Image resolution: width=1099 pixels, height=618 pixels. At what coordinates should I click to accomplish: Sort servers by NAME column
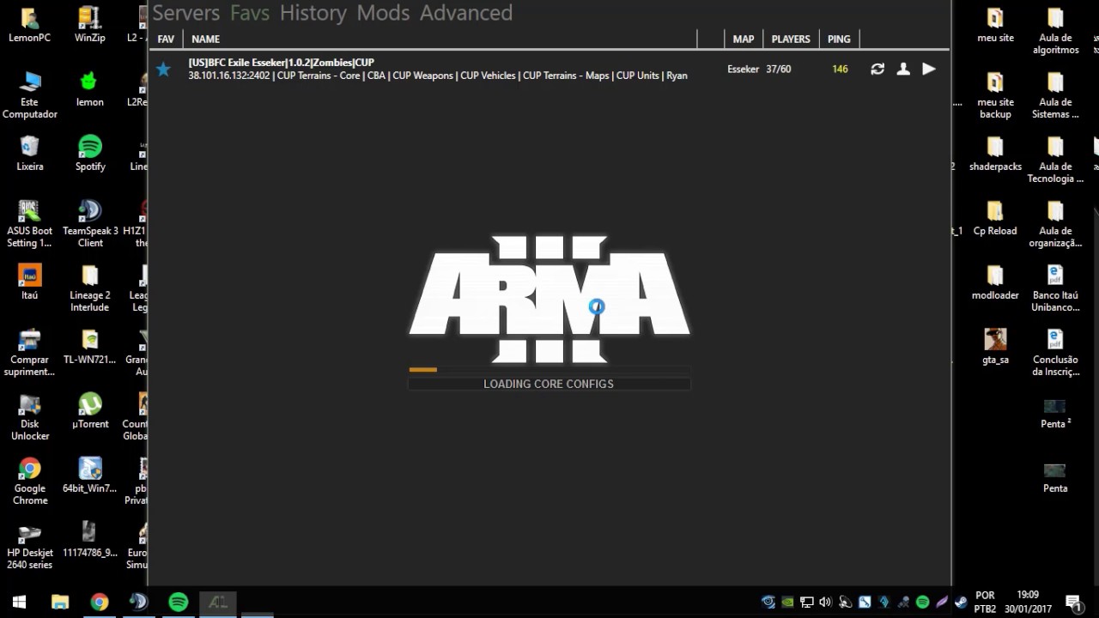[x=206, y=39]
